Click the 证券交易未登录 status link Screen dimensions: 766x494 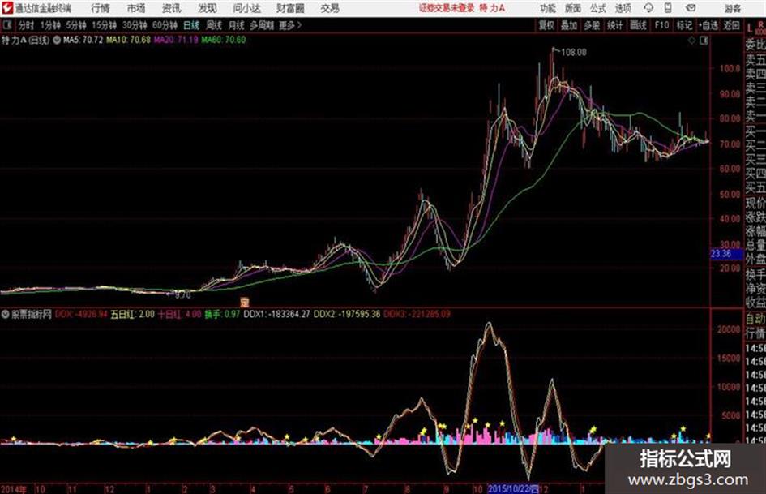tap(447, 8)
